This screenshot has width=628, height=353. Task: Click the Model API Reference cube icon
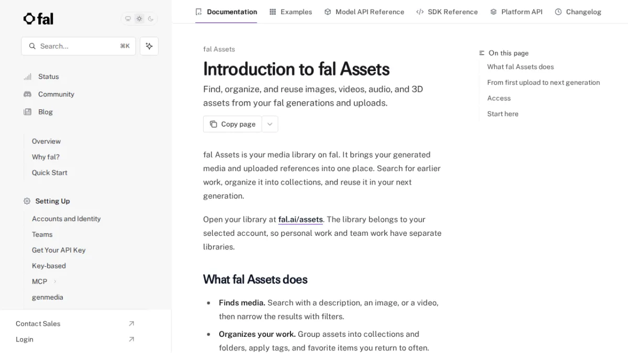[328, 12]
